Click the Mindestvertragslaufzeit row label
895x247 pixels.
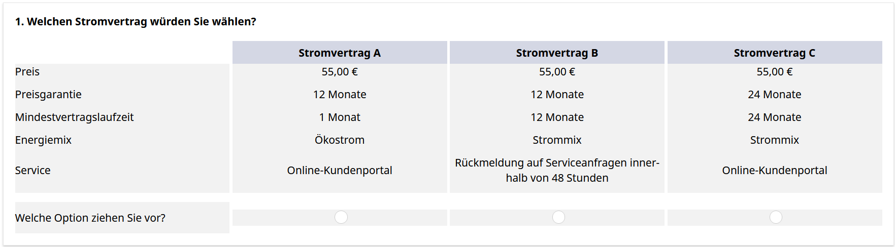pos(74,117)
